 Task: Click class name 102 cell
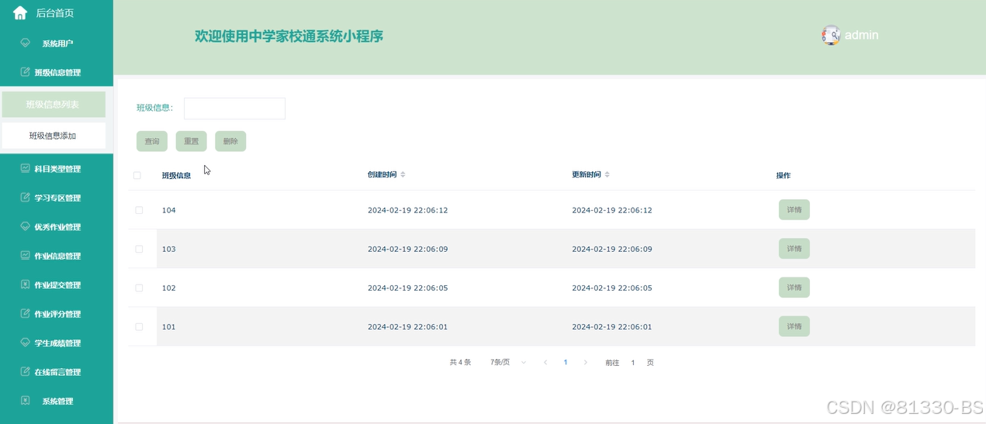(x=169, y=288)
